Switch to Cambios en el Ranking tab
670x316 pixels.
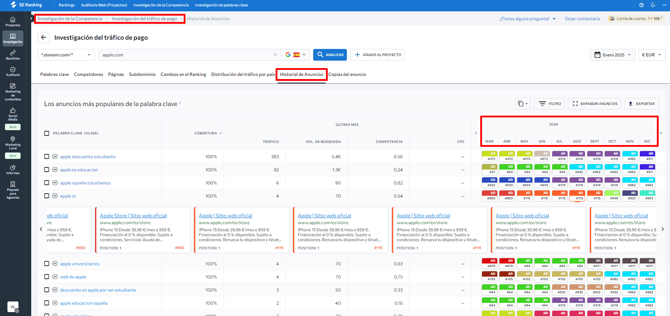(183, 74)
